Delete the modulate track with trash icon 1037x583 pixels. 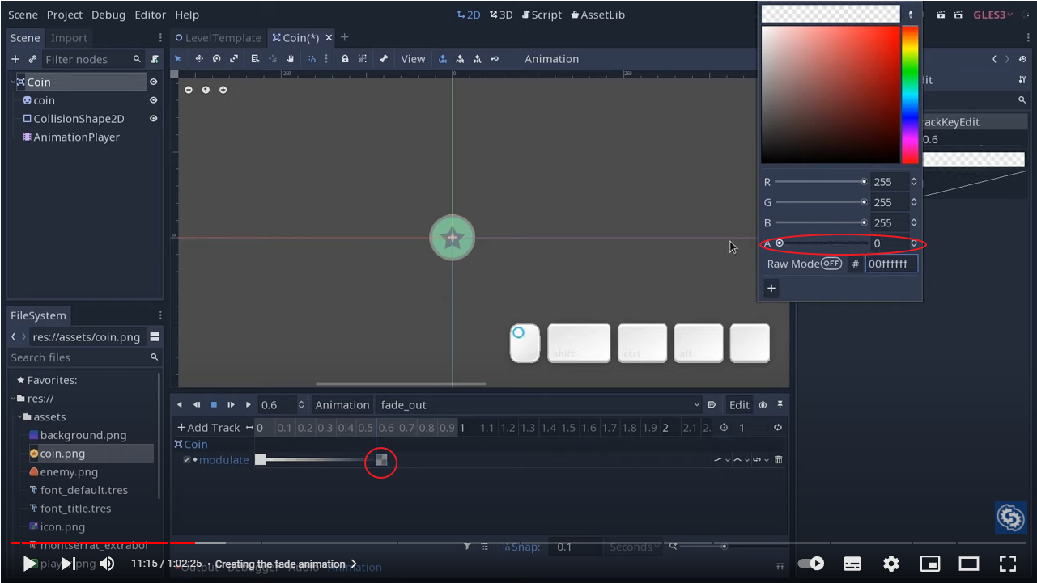[x=779, y=460]
